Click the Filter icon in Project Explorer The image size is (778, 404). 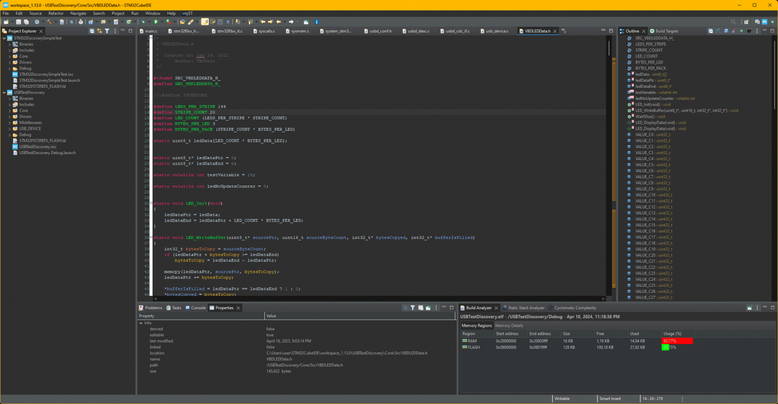[107, 31]
